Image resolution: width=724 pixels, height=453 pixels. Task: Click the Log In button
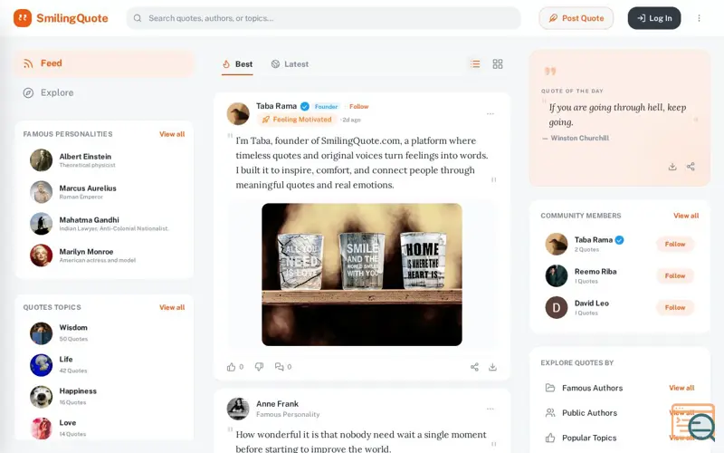pyautogui.click(x=654, y=18)
